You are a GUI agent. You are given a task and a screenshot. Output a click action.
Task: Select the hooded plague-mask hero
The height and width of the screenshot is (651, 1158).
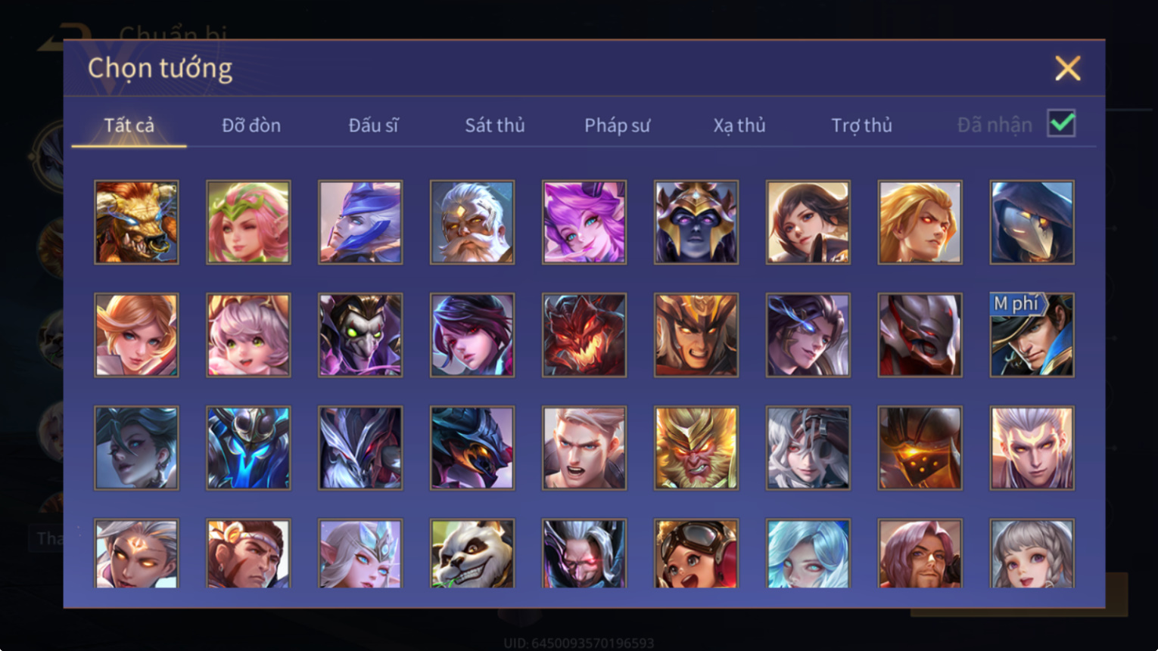click(1032, 222)
